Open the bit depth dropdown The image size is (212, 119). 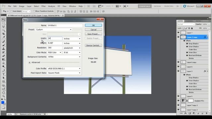72,52
